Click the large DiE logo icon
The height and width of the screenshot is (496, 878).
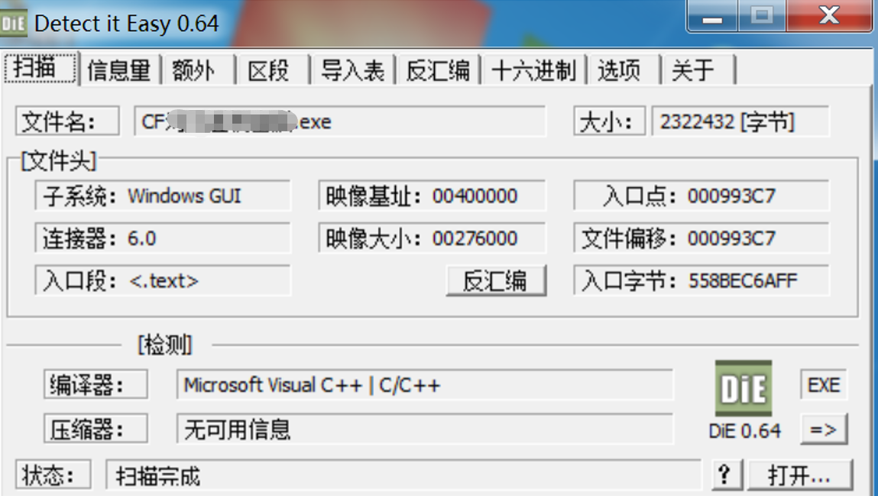coord(744,388)
